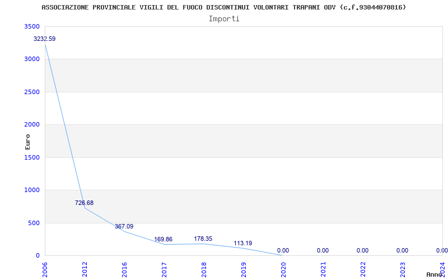Click the x-axis year label 2019
Image resolution: width=448 pixels, height=280 pixels.
point(244,269)
